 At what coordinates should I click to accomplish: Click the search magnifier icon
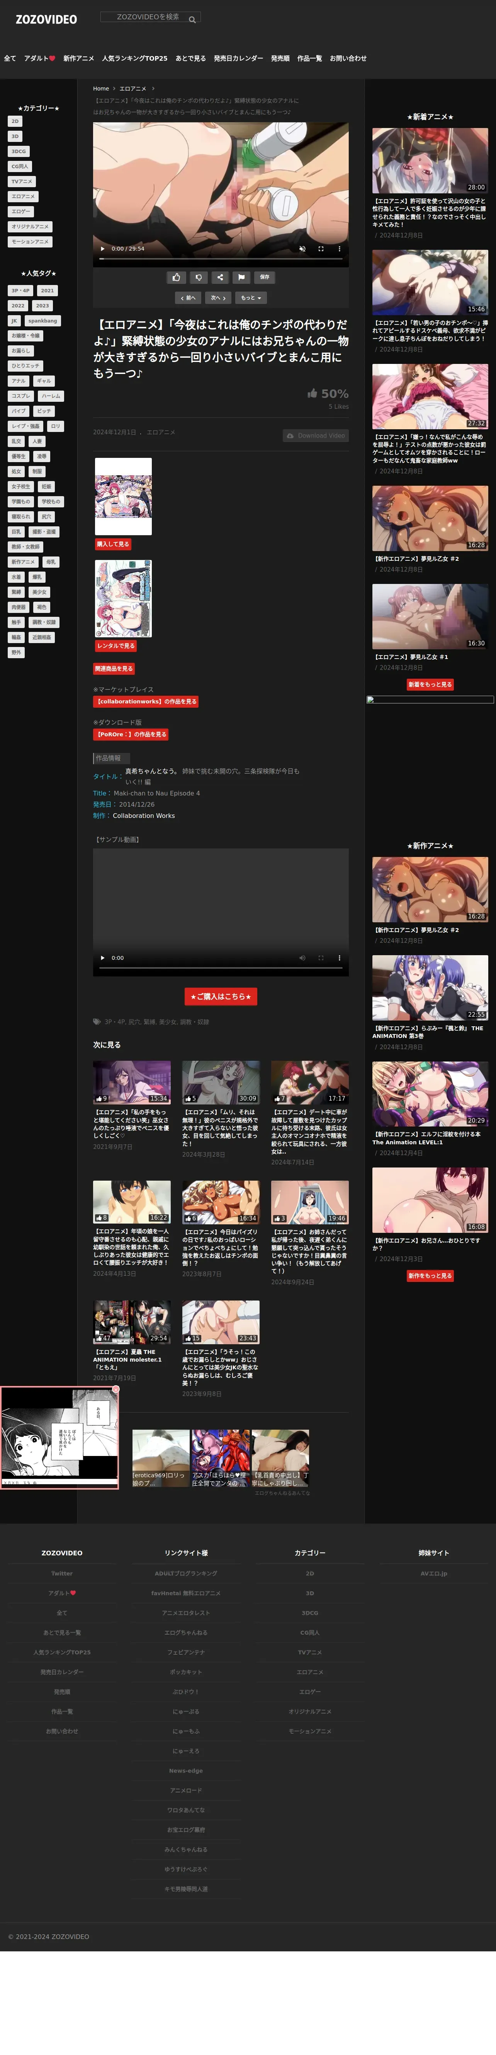click(192, 20)
